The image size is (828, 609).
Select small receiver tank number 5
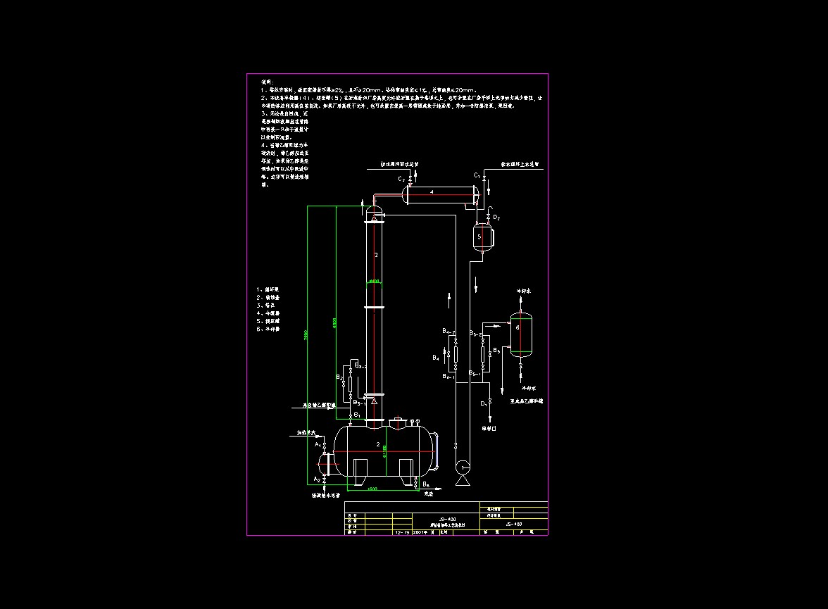[x=483, y=237]
